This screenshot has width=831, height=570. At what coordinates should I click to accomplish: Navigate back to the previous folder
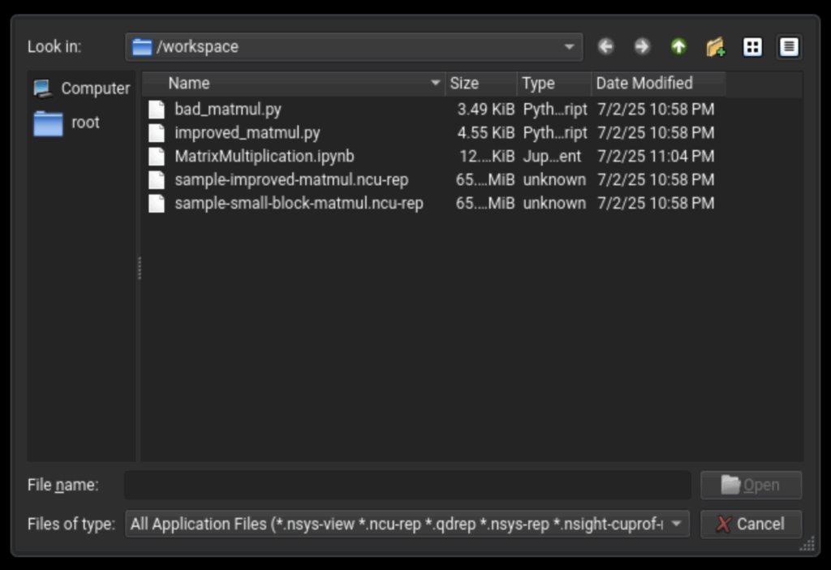(x=605, y=46)
